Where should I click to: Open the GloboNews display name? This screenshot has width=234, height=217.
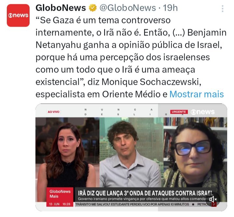point(61,8)
